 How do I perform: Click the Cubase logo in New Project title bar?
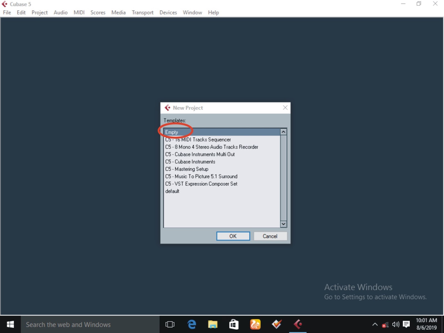(x=167, y=108)
